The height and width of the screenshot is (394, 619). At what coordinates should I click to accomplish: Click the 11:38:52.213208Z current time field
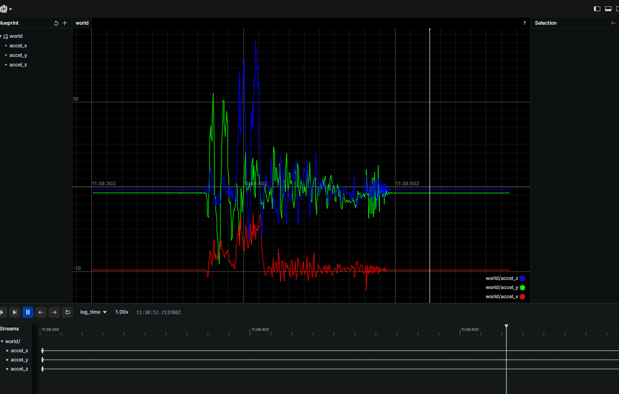[x=158, y=312]
